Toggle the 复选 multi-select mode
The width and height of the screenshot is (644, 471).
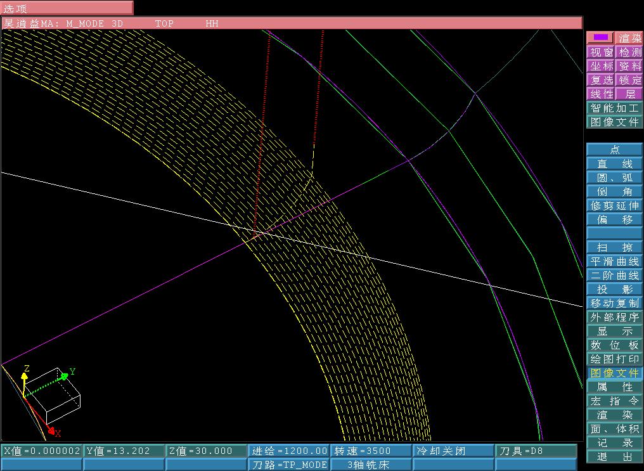(x=601, y=80)
